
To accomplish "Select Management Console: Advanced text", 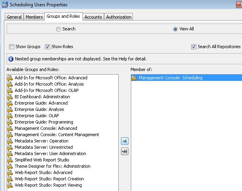I will click(x=46, y=128).
